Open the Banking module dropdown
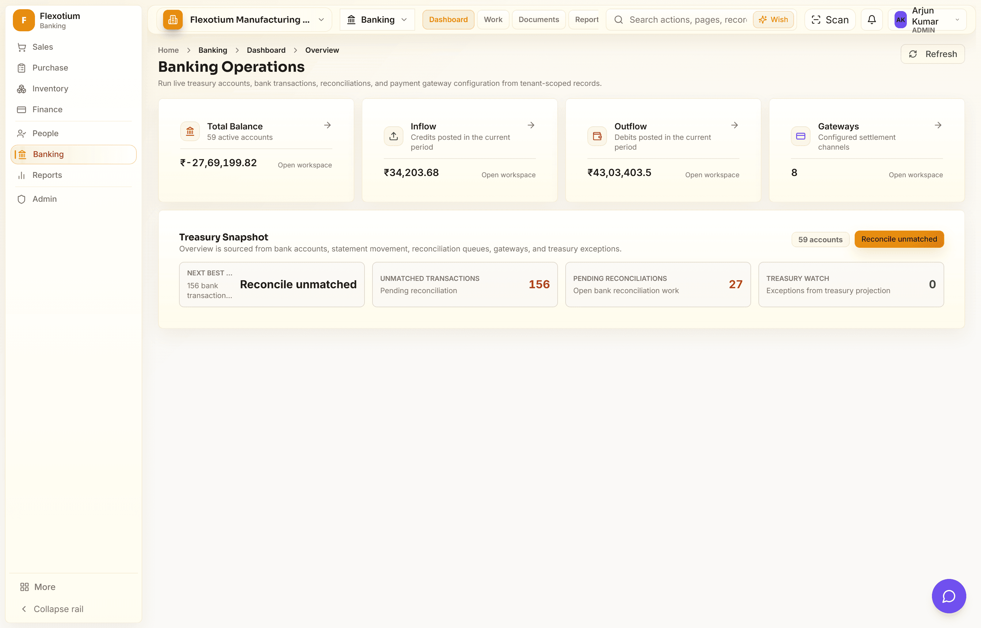 pos(377,20)
